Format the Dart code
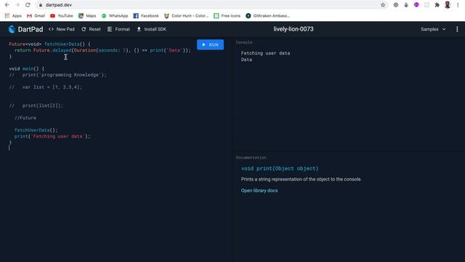The height and width of the screenshot is (262, 465). point(118,29)
